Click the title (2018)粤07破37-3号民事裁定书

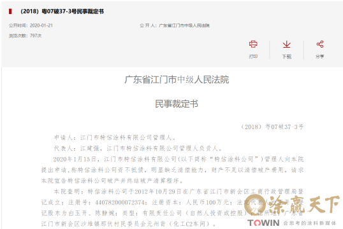(62, 11)
